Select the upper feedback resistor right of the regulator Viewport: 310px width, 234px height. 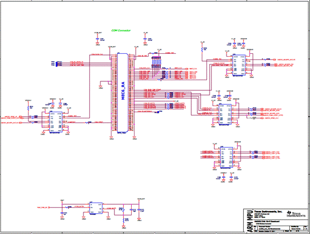(x=123, y=209)
